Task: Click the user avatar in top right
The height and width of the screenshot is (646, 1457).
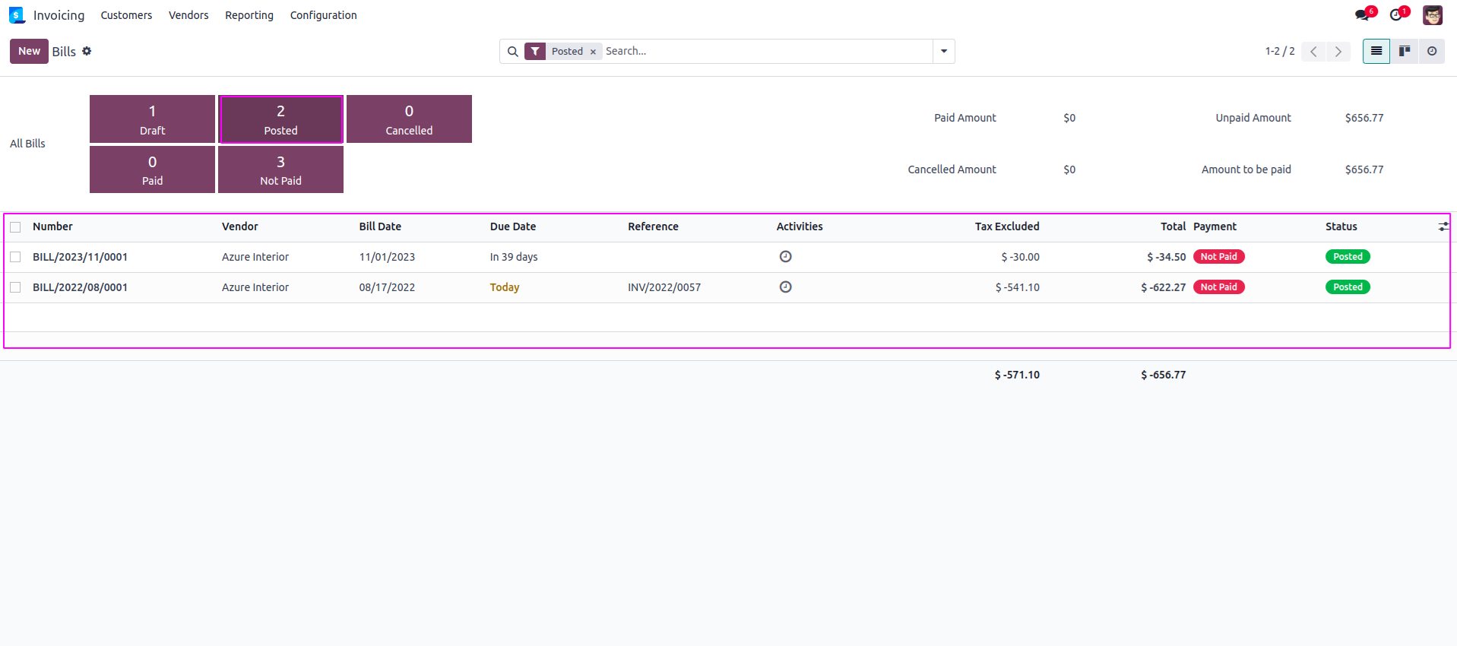Action: (x=1432, y=15)
